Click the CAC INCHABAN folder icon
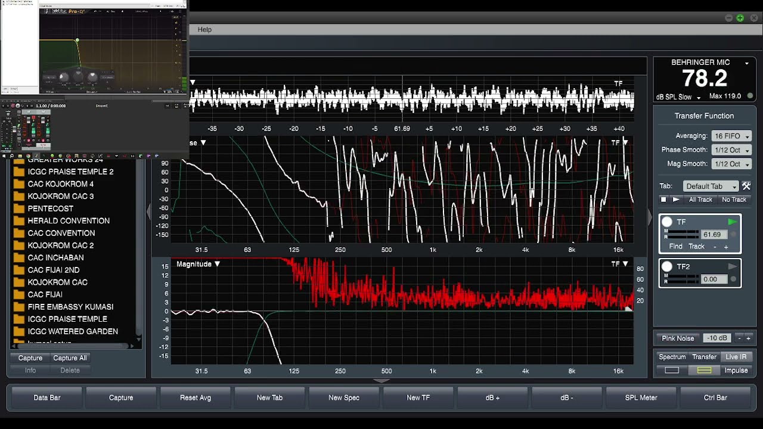 [x=18, y=257]
